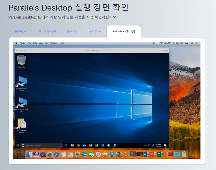Click the Windows taskbar volume icon

(146, 145)
